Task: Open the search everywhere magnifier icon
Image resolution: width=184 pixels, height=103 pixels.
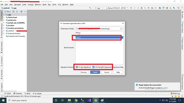Action: [x=178, y=8]
